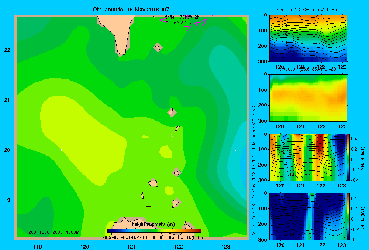Open the temperature section plot

pyautogui.click(x=308, y=39)
